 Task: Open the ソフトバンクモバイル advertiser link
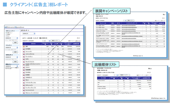pyautogui.click(x=30, y=54)
